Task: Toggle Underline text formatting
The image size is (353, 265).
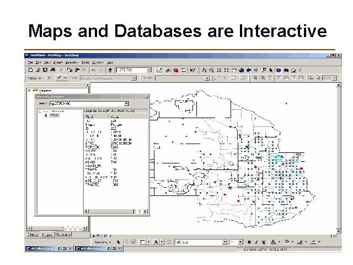Action: (x=264, y=242)
